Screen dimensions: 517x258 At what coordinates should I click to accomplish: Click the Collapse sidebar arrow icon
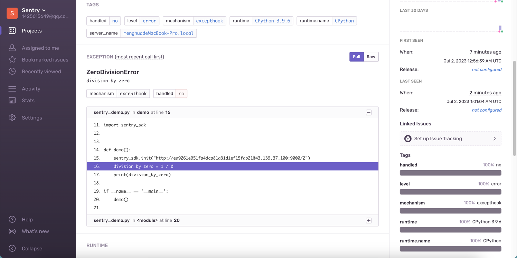[x=12, y=249]
